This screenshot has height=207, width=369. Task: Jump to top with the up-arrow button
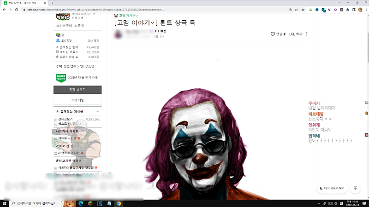click(355, 188)
